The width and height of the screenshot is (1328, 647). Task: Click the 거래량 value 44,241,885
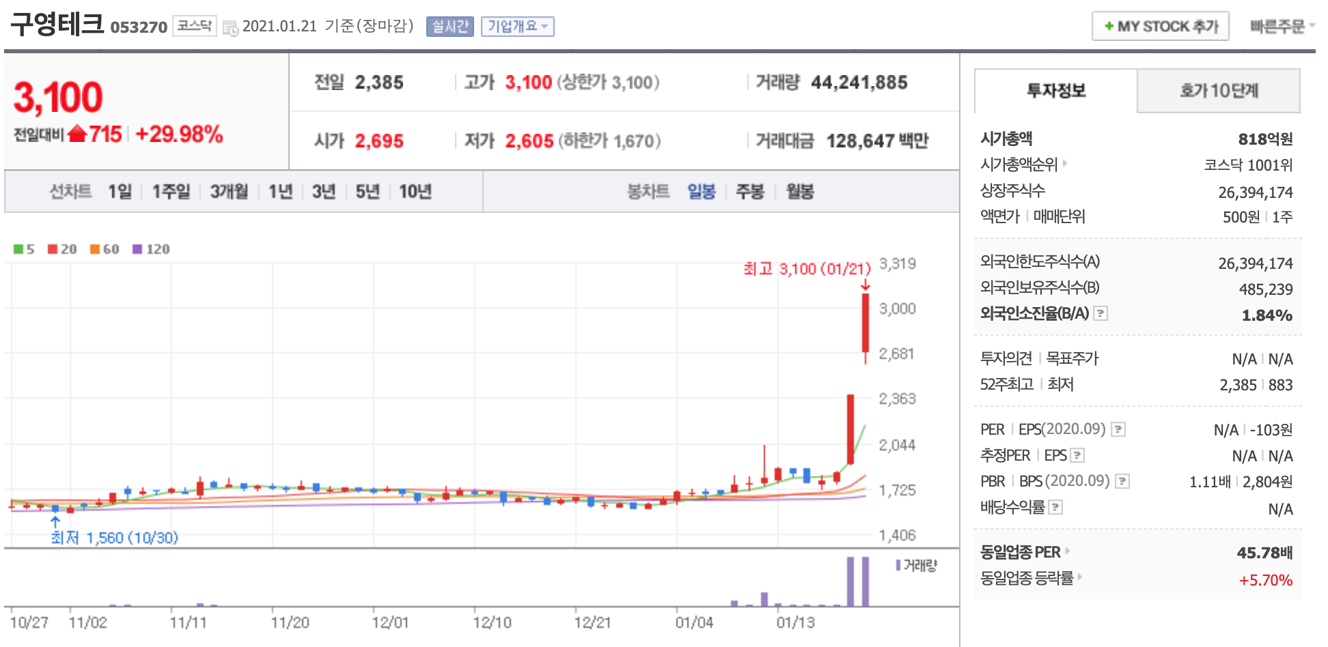[859, 83]
